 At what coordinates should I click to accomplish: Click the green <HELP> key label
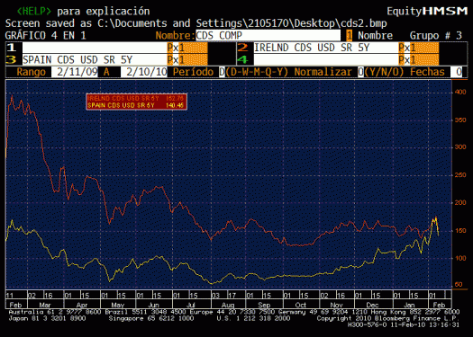pos(34,12)
